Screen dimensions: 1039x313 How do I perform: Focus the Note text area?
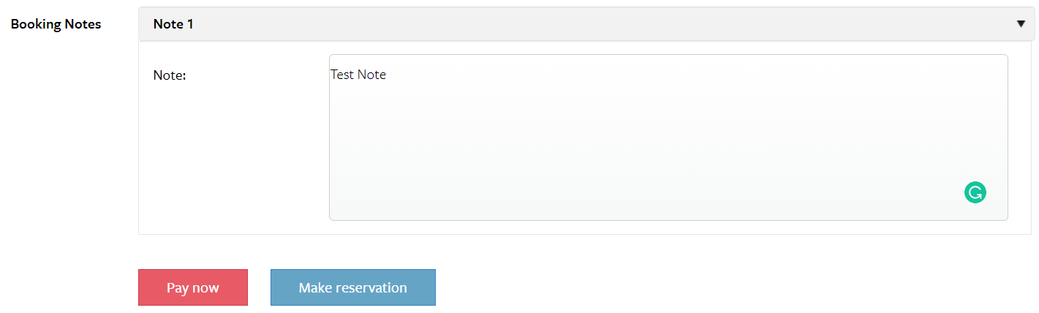click(668, 137)
